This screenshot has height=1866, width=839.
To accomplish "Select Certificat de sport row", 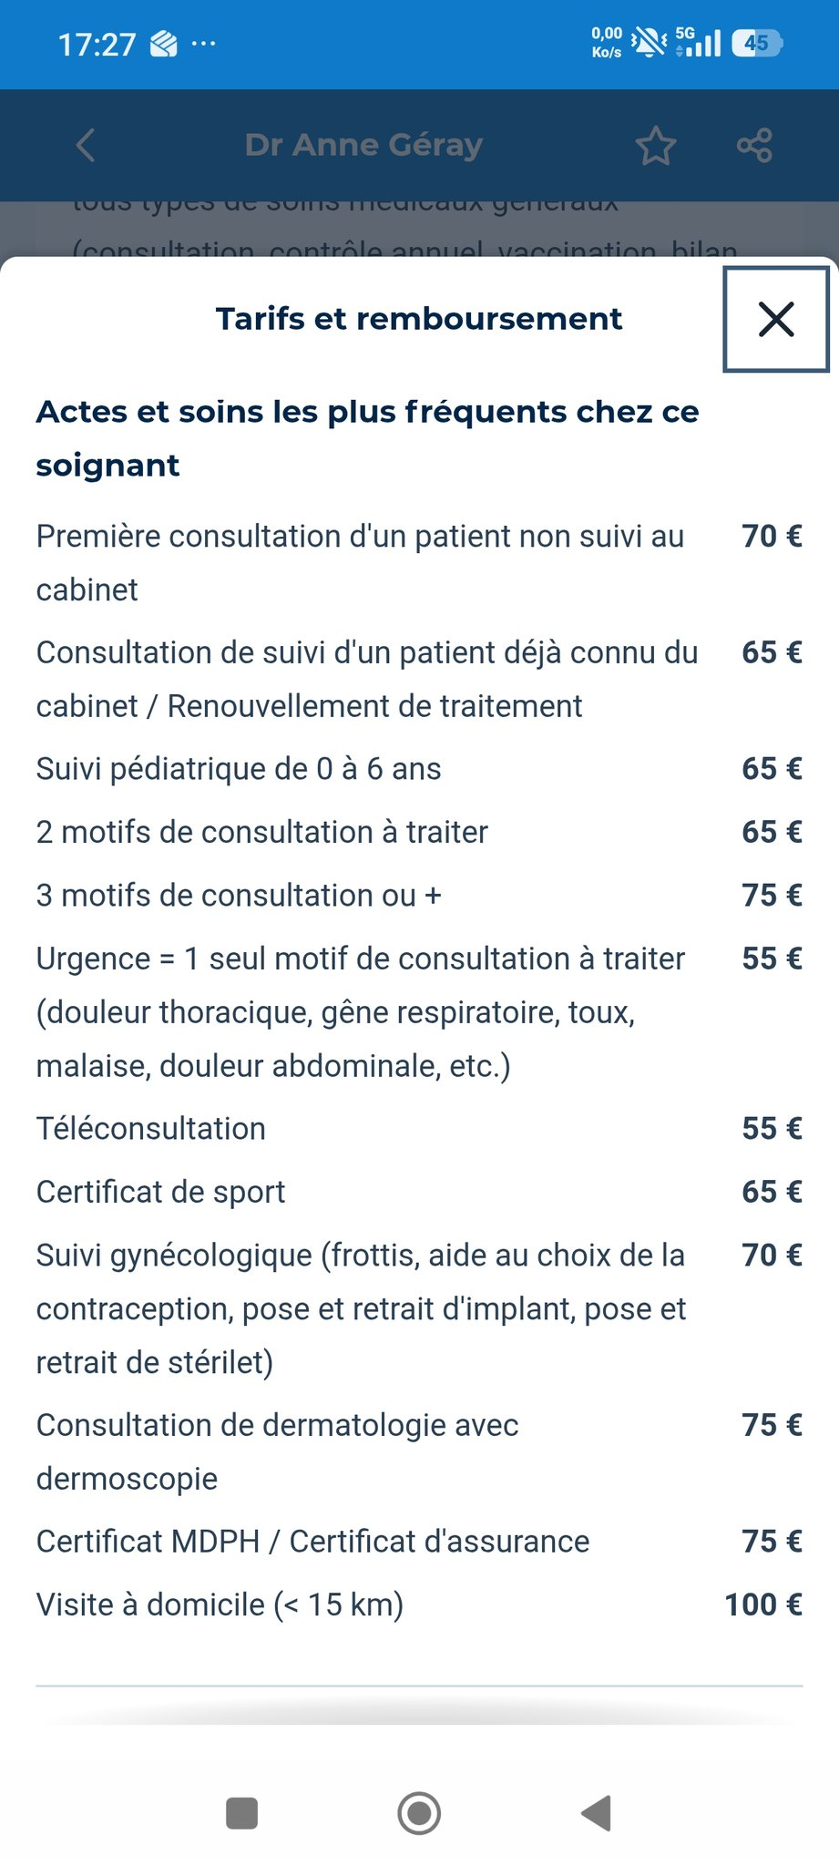I will (x=419, y=1191).
